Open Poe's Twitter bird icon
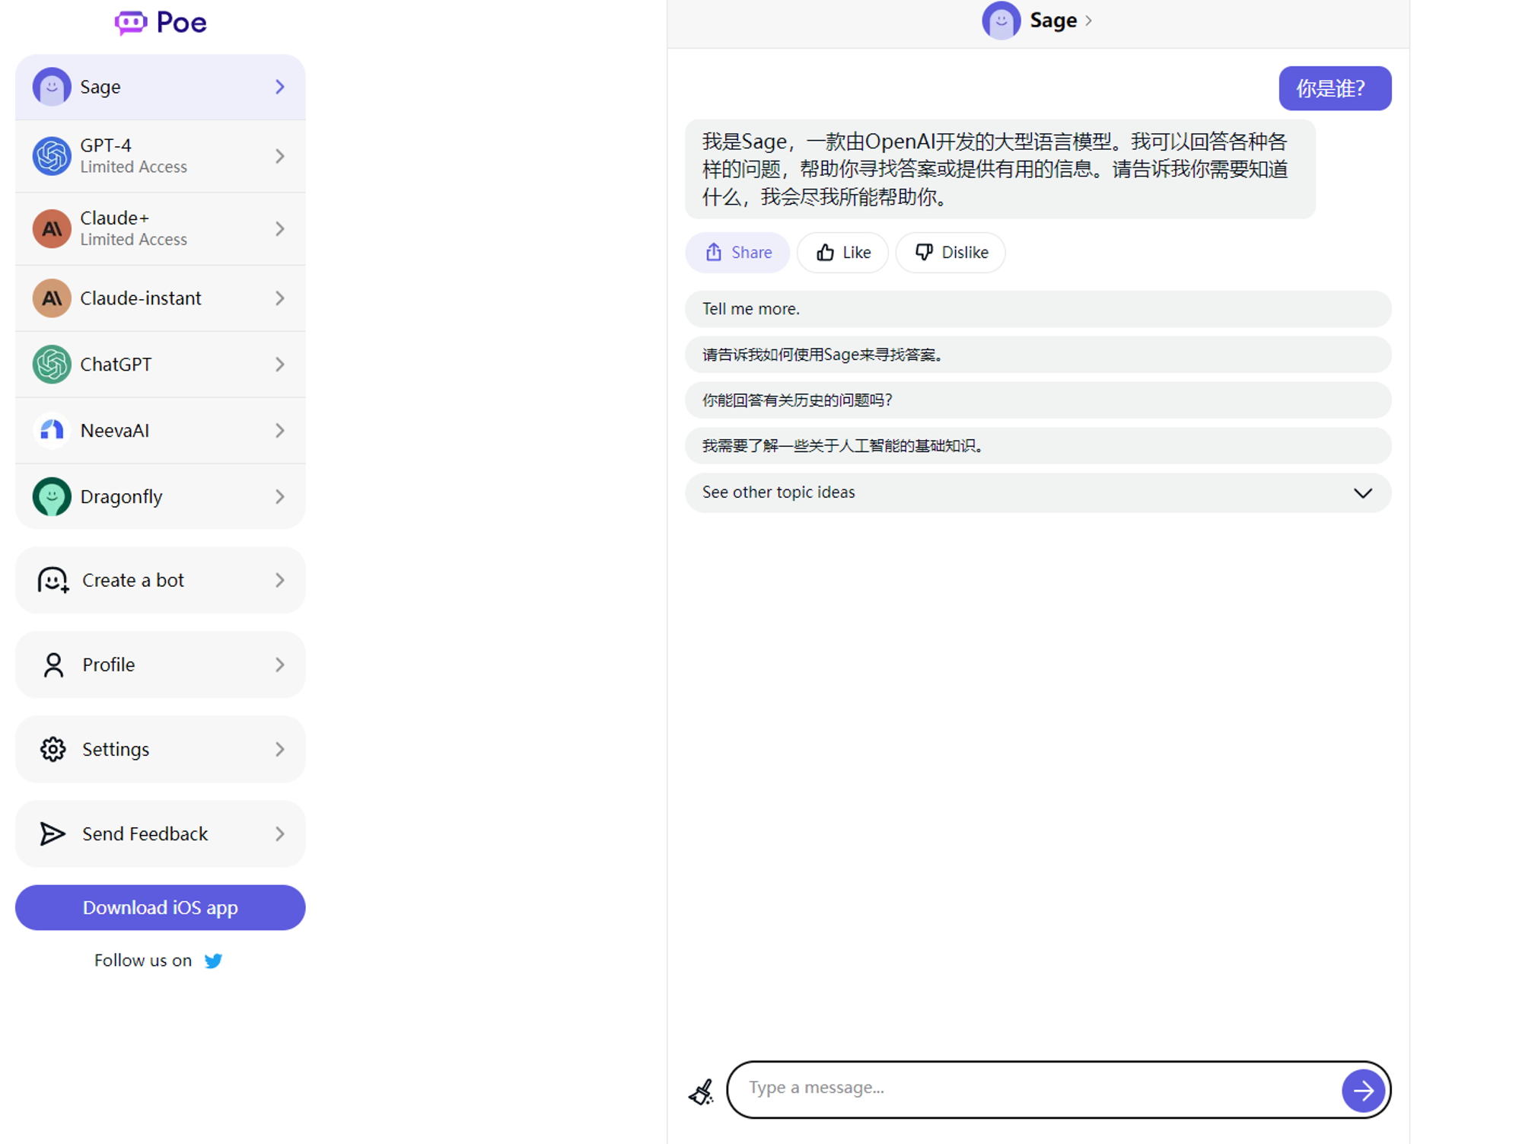Screen dimensions: 1522x1144 click(213, 961)
